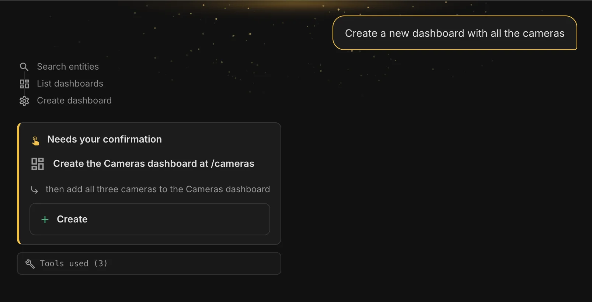Click the grid icon beside List dashboards

pyautogui.click(x=24, y=84)
